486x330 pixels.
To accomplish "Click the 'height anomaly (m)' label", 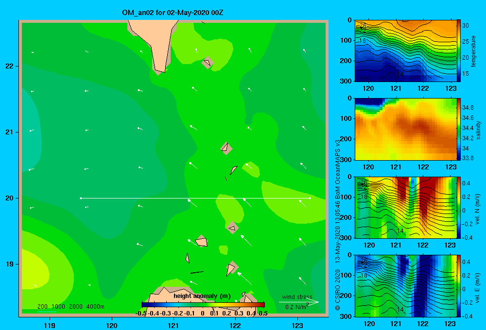I will 202,296.
